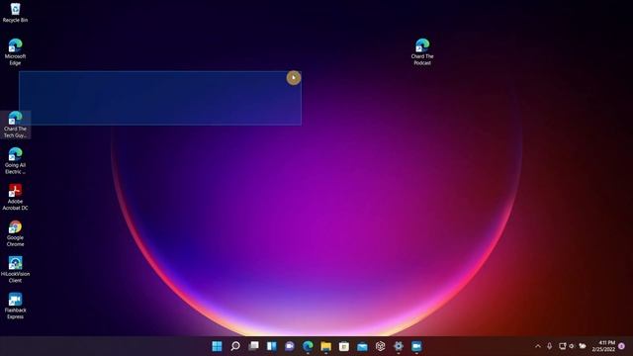Image resolution: width=633 pixels, height=356 pixels.
Task: Select the Google Chrome desktop icon
Action: (x=15, y=233)
